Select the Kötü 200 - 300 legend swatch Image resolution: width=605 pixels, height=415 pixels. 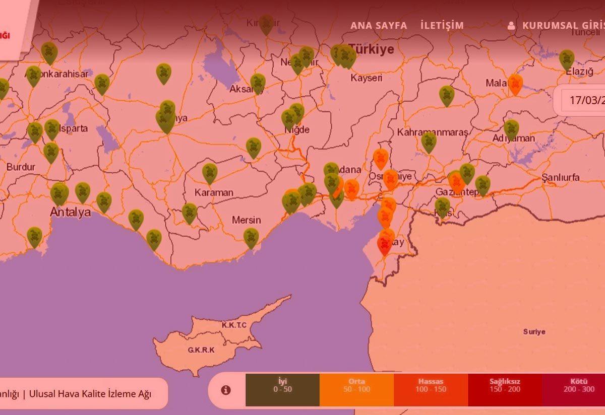574,390
